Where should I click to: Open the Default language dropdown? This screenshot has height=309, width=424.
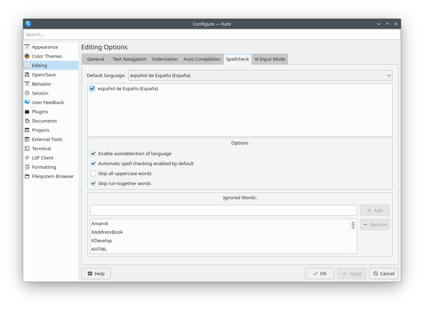click(x=260, y=75)
